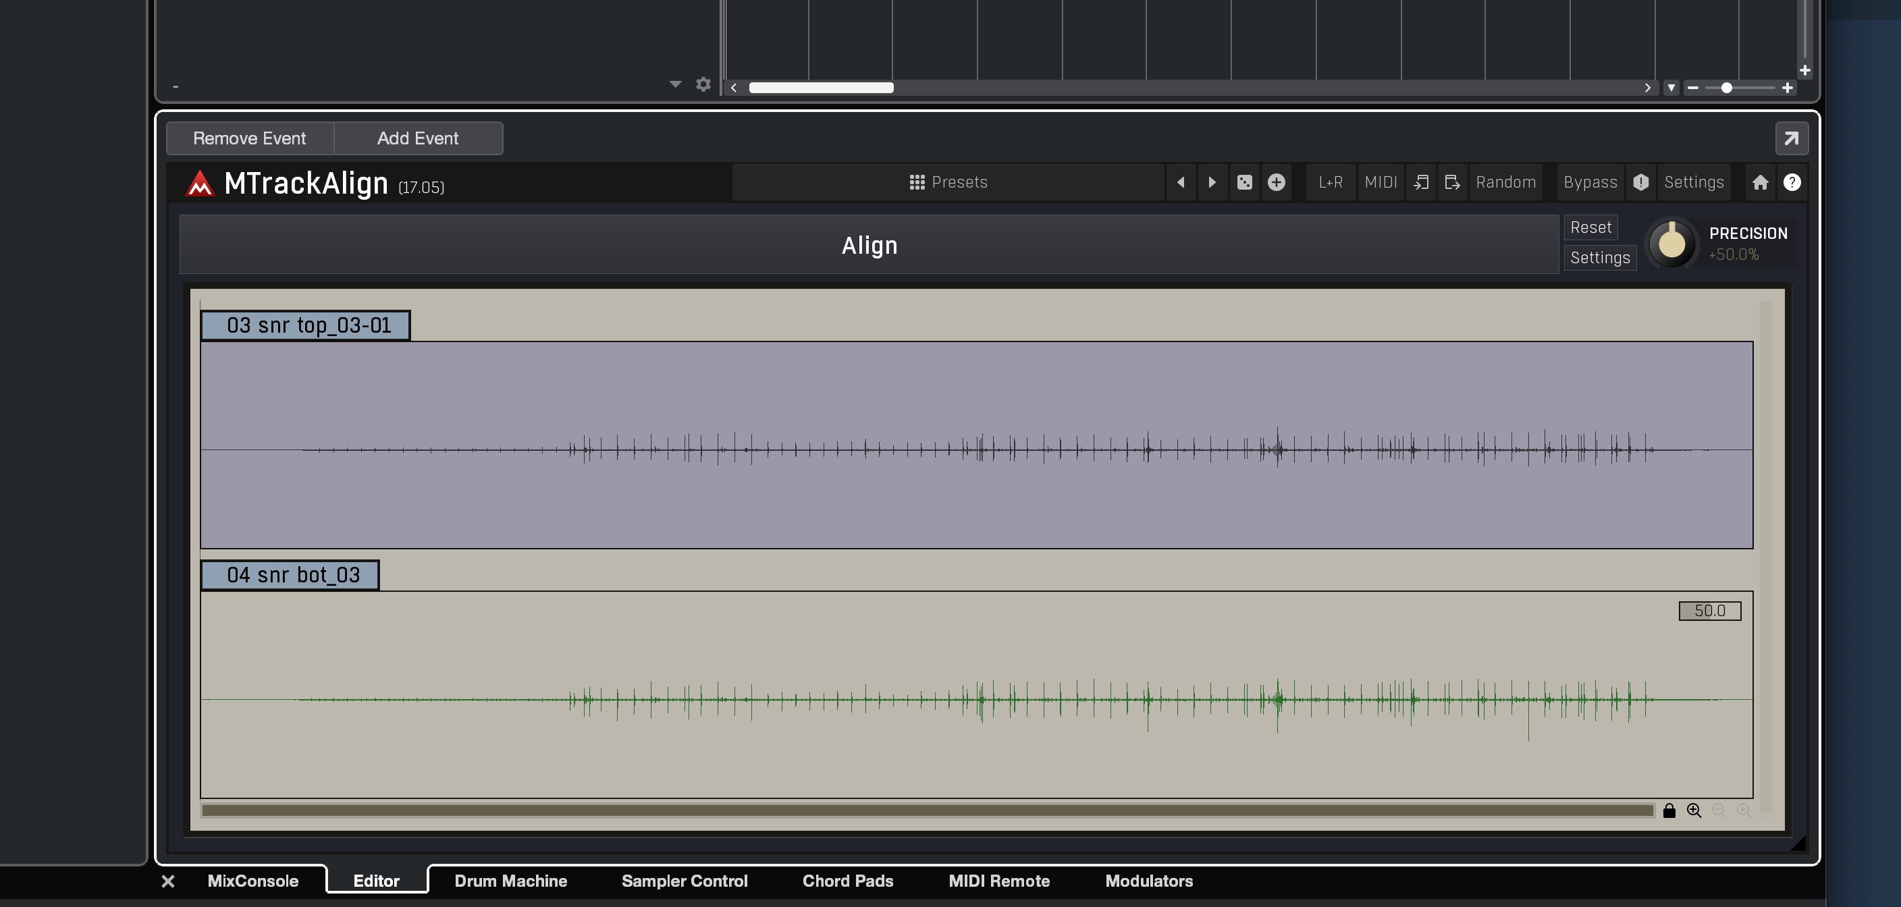Click the Random button
Viewport: 1901px width, 907px height.
(1505, 182)
